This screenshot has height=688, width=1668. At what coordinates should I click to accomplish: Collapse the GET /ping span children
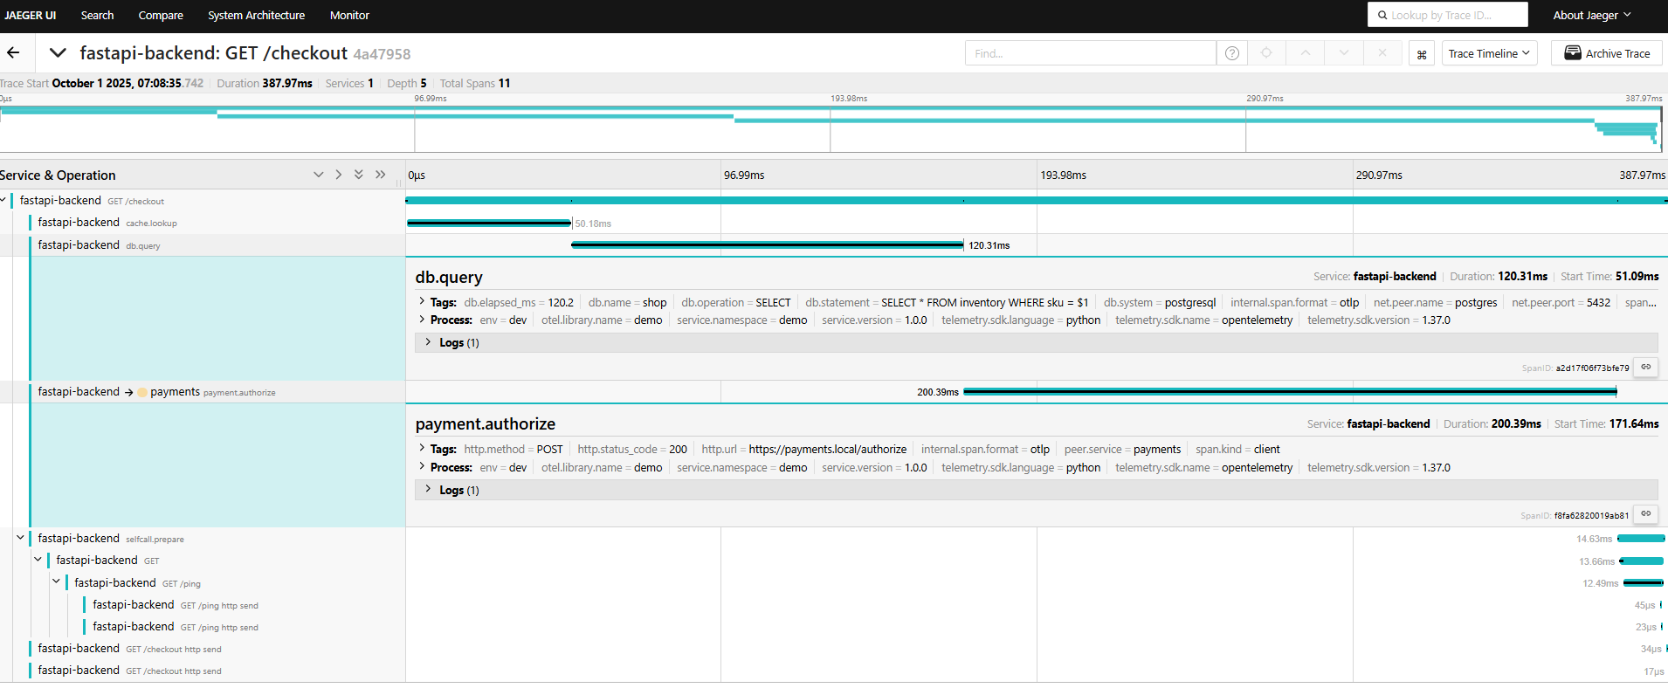[57, 581]
